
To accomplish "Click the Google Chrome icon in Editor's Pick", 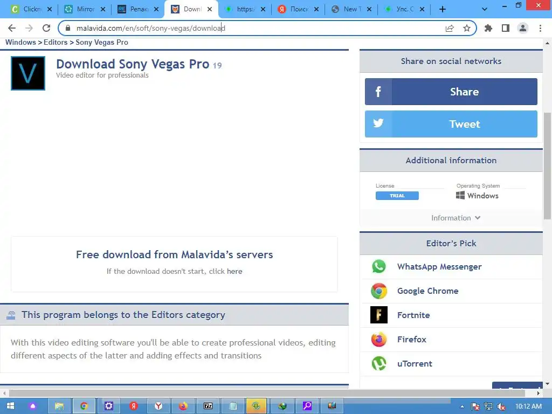I will [x=379, y=291].
